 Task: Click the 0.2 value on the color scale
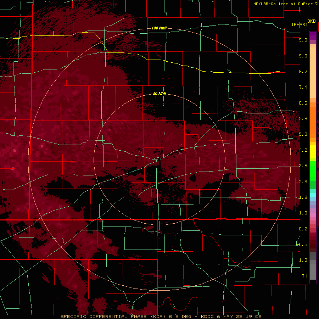(303, 229)
